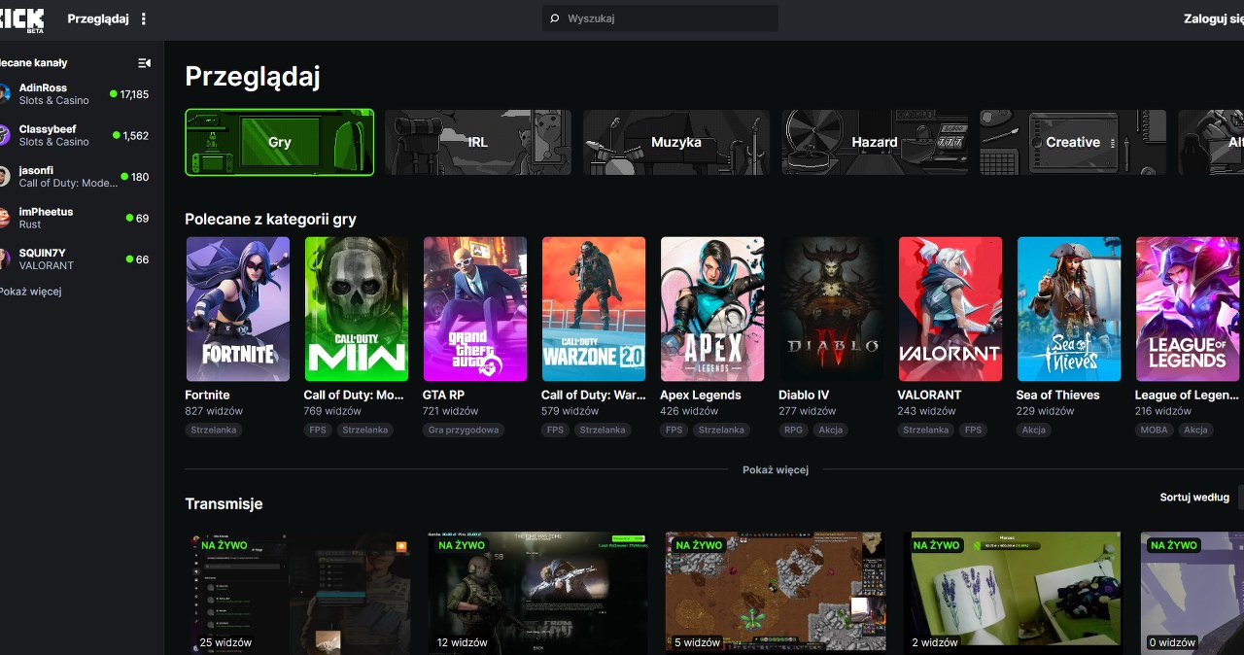The image size is (1244, 655).
Task: Click the search magnifier icon
Action: [x=553, y=17]
